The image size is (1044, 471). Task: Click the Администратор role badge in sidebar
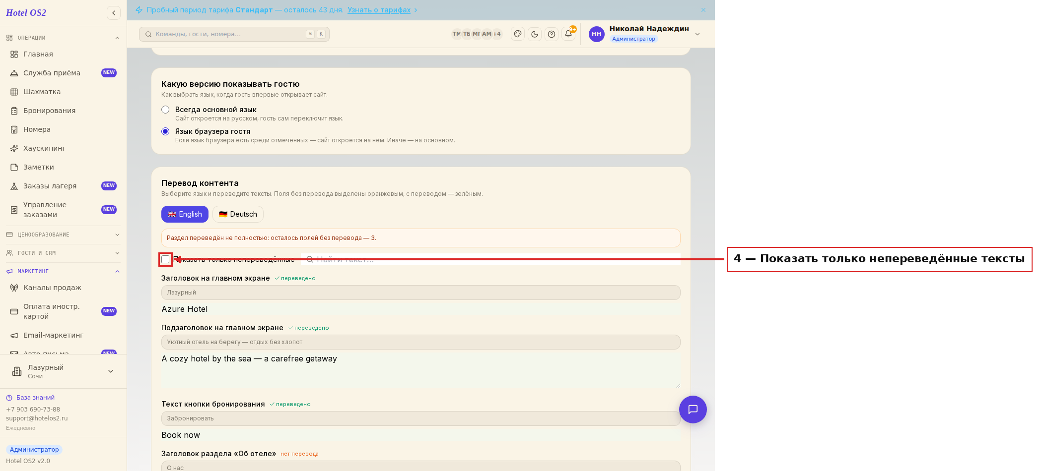coord(34,450)
